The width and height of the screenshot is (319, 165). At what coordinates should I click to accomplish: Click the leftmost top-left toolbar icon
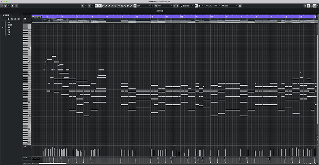2,6
